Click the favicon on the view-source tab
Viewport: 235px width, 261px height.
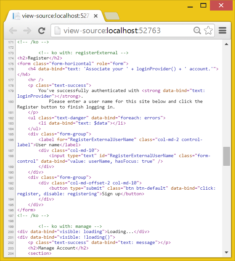[16, 16]
